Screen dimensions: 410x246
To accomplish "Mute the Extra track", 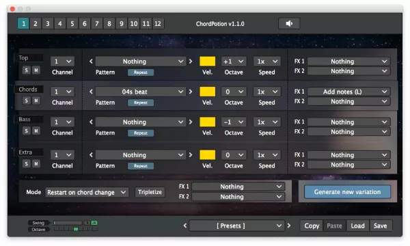I will click(x=36, y=164).
